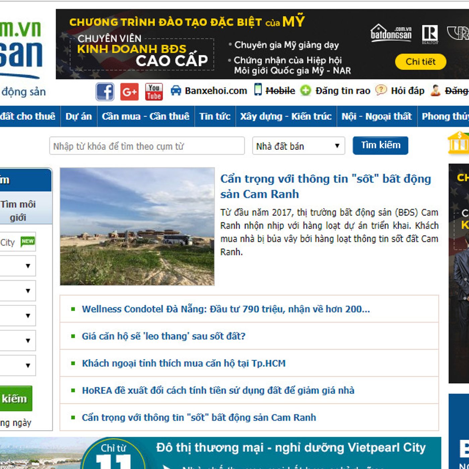
Task: Click the top training program banner
Action: (x=262, y=44)
